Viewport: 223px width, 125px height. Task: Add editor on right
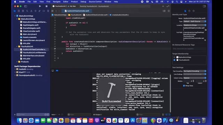point(169,11)
